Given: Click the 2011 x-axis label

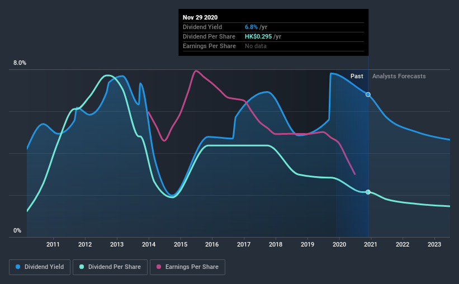Looking at the screenshot, I should [x=53, y=244].
